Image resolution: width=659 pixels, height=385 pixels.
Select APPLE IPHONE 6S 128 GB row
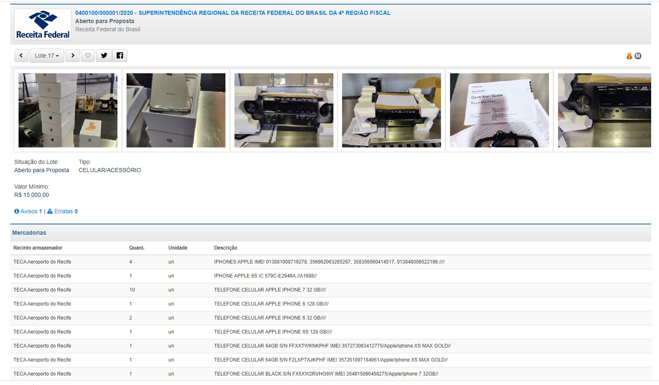click(331, 332)
